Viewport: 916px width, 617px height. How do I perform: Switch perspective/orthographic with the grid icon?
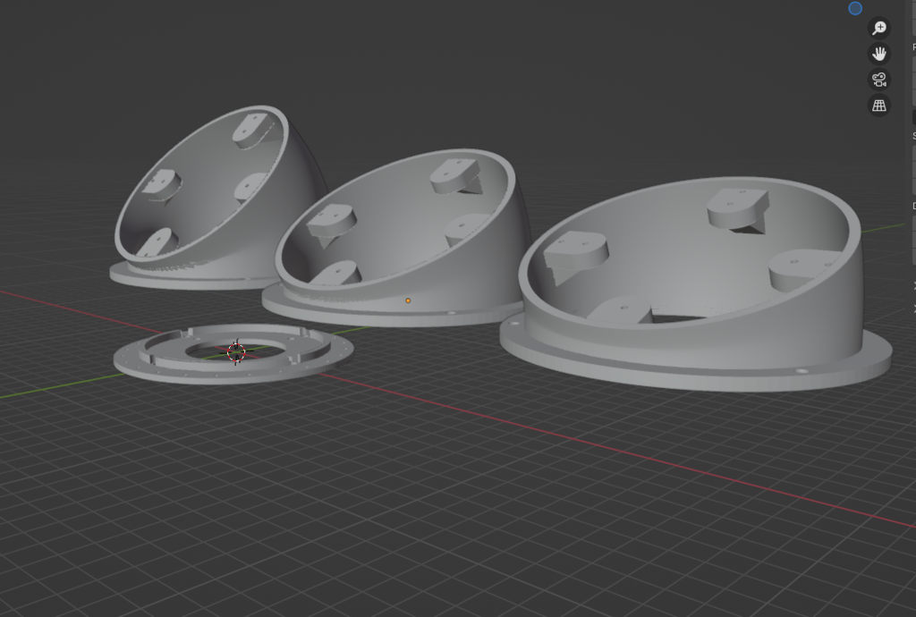coord(879,106)
